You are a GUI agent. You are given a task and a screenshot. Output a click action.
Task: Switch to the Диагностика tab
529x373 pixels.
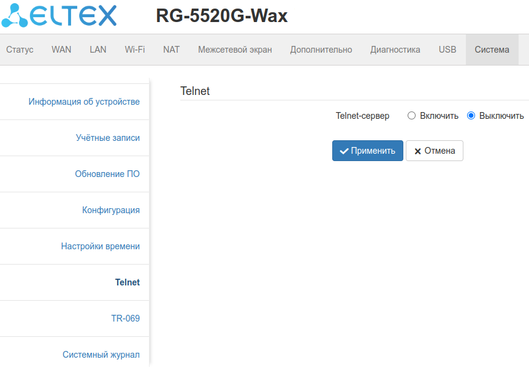tap(395, 50)
